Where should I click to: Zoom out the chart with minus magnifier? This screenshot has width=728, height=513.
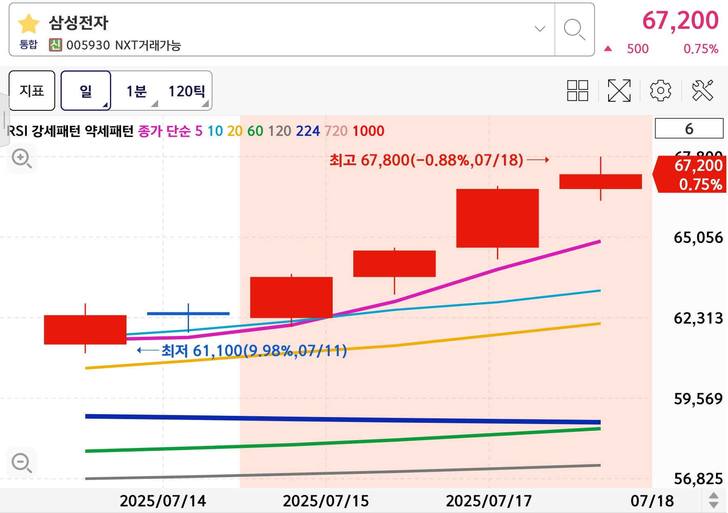(x=21, y=463)
